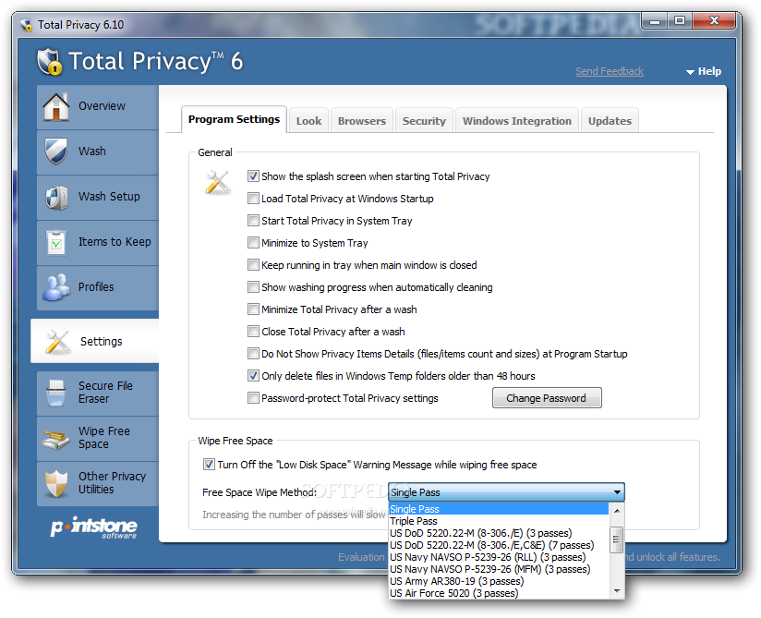This screenshot has width=761, height=618.
Task: Open the Security tab
Action: (424, 121)
